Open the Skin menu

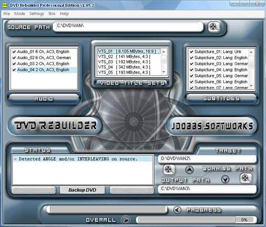pos(52,14)
